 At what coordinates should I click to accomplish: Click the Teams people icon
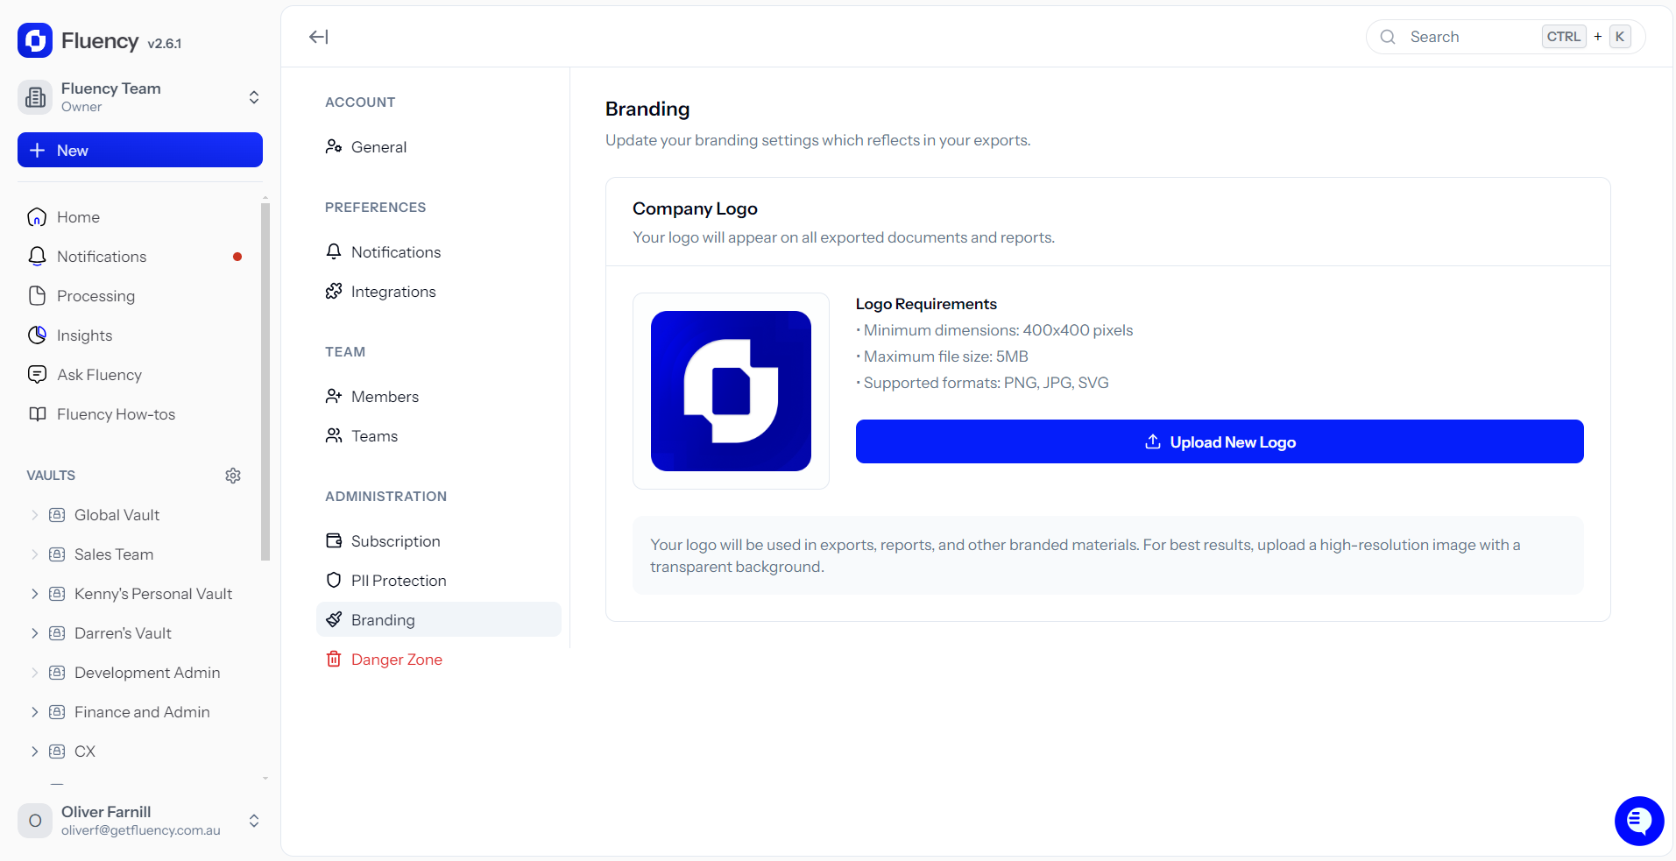tap(334, 435)
